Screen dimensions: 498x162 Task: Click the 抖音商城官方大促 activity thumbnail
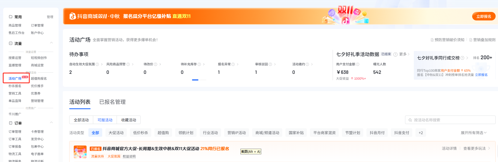point(80,152)
